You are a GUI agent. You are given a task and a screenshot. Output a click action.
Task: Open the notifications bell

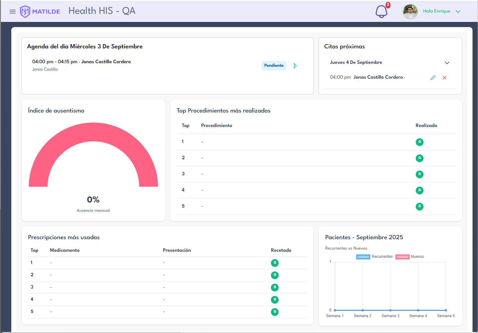pos(381,12)
